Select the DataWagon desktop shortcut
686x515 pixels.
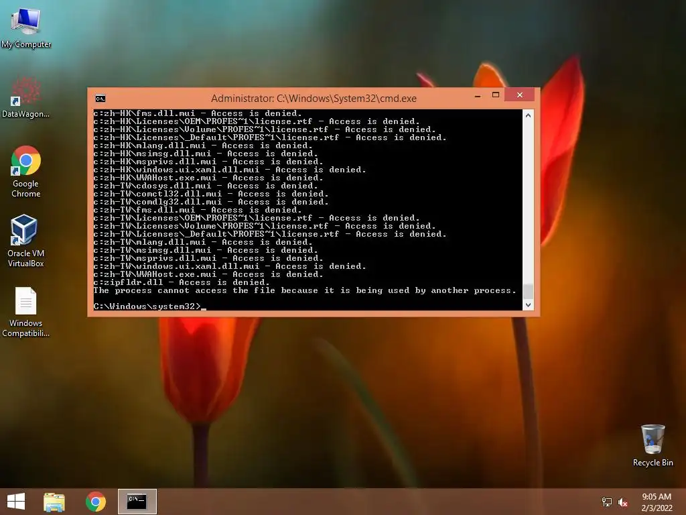(26, 97)
